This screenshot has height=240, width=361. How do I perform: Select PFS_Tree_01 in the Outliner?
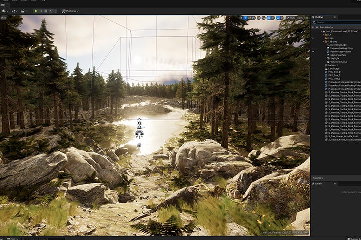pyautogui.click(x=335, y=72)
